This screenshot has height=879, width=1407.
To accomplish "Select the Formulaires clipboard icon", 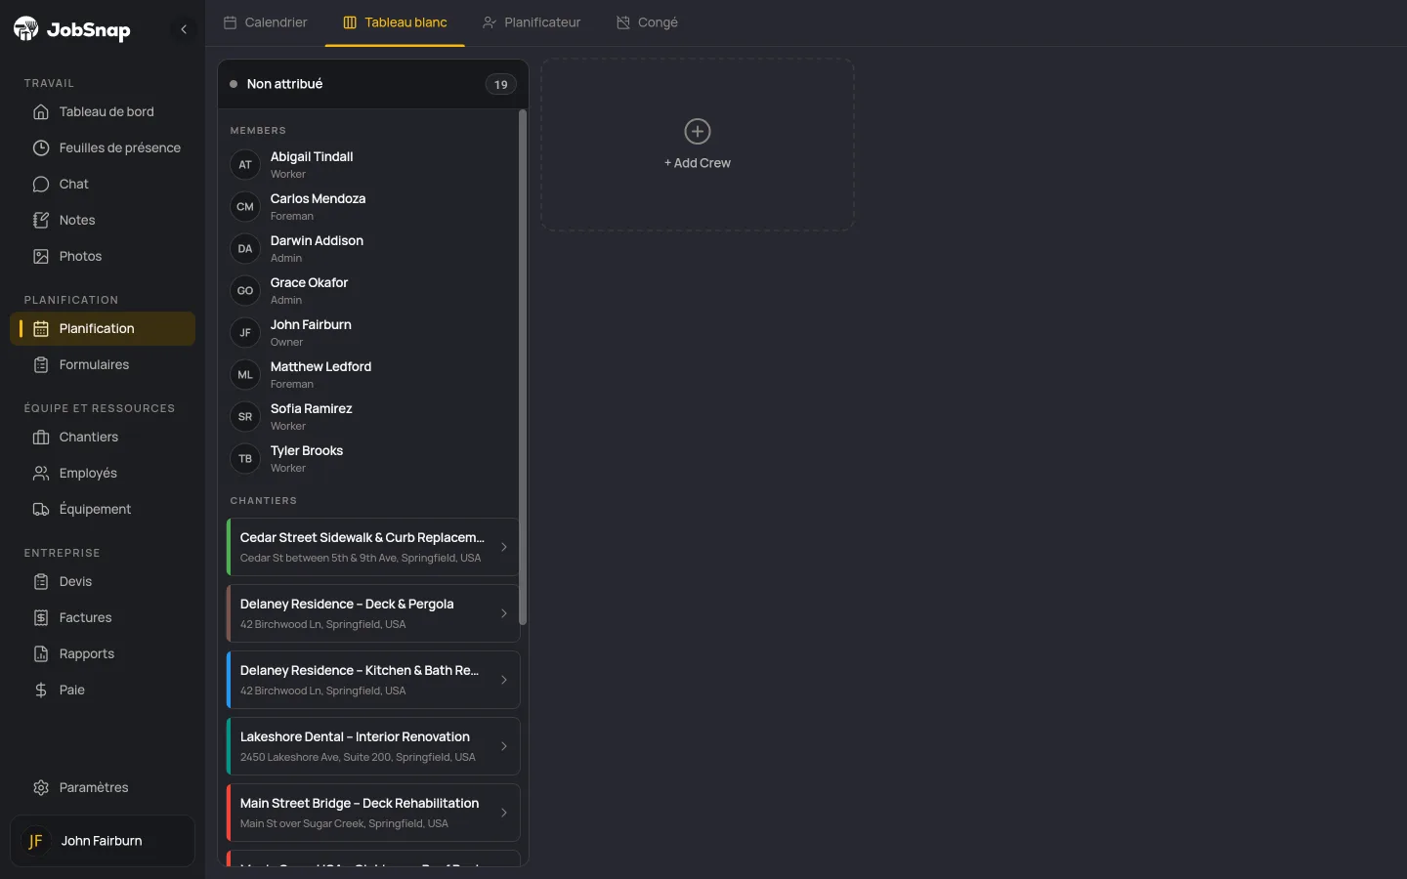I will [x=41, y=365].
